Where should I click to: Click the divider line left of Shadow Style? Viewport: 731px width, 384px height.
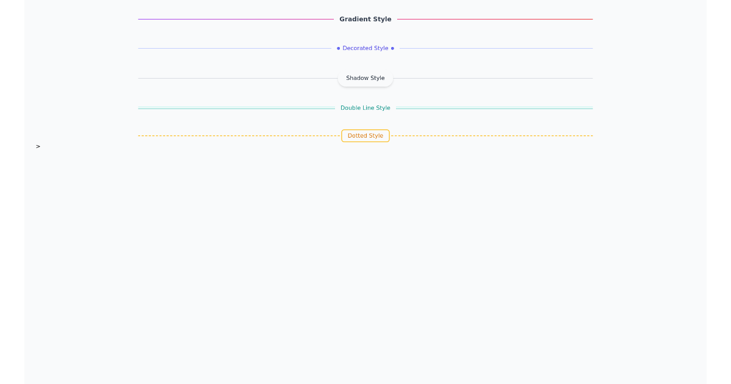[238, 78]
